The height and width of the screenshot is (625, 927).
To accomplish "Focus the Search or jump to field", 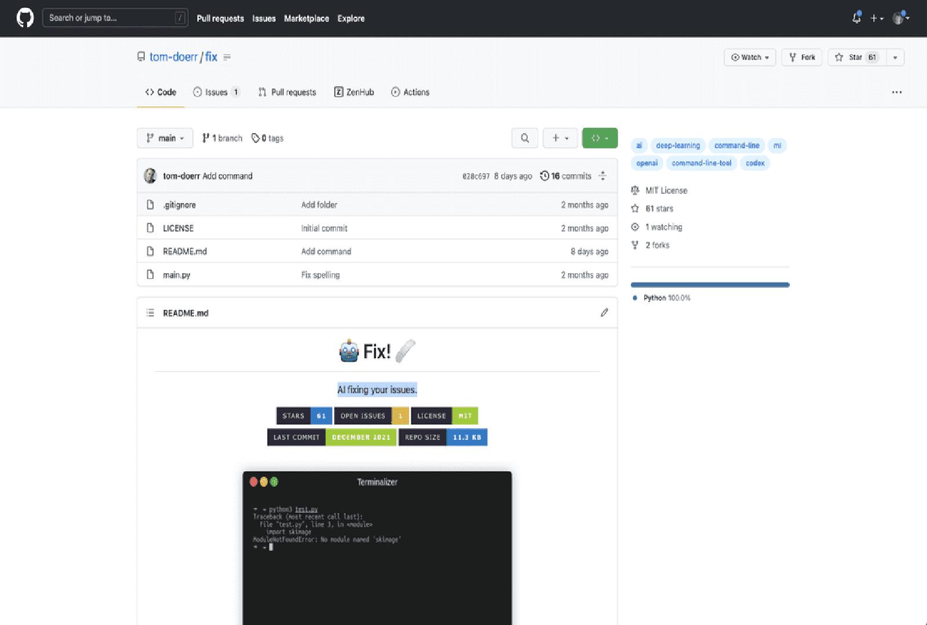I will coord(110,18).
